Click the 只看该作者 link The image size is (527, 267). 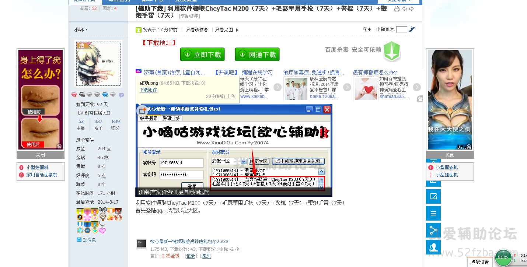197,30
